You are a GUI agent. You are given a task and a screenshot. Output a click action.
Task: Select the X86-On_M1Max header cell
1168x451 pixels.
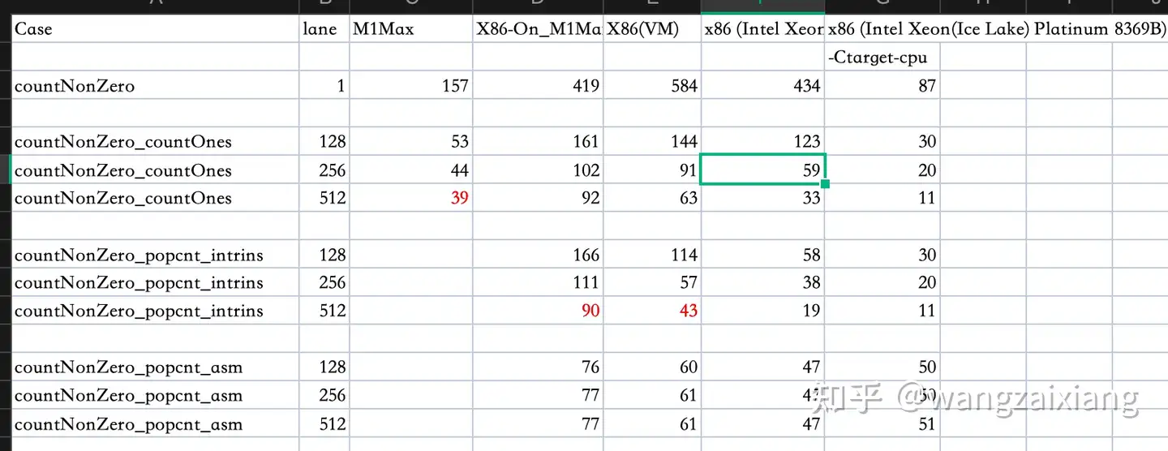pyautogui.click(x=539, y=29)
